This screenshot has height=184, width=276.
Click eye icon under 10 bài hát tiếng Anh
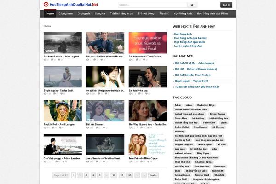(x=87, y=94)
